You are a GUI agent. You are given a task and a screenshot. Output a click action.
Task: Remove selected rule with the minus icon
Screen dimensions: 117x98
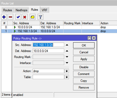[10, 17]
